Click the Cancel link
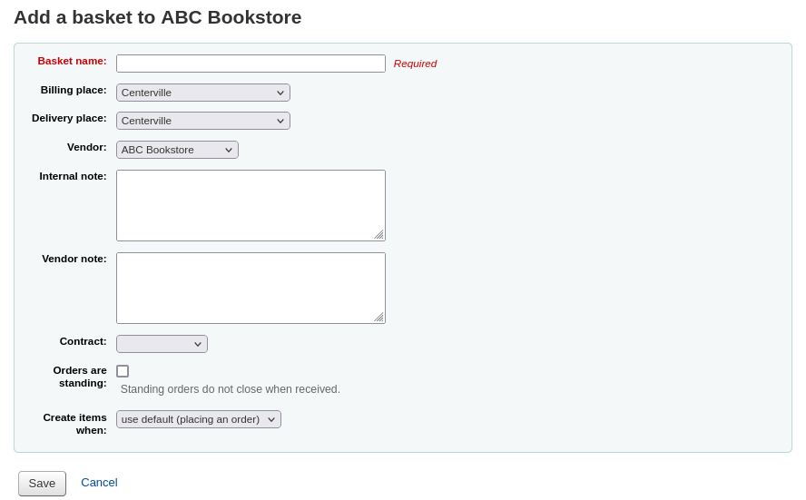The width and height of the screenshot is (806, 500). click(99, 483)
